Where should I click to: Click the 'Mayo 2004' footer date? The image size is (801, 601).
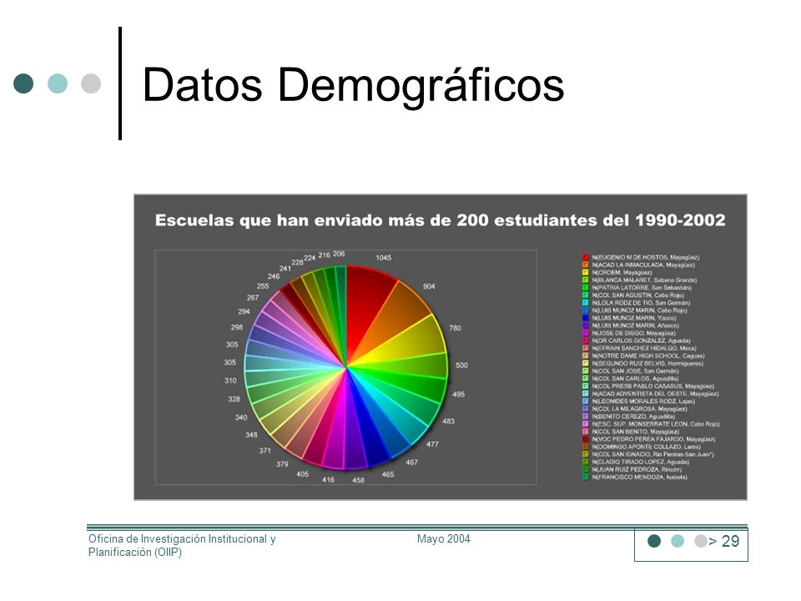click(443, 539)
